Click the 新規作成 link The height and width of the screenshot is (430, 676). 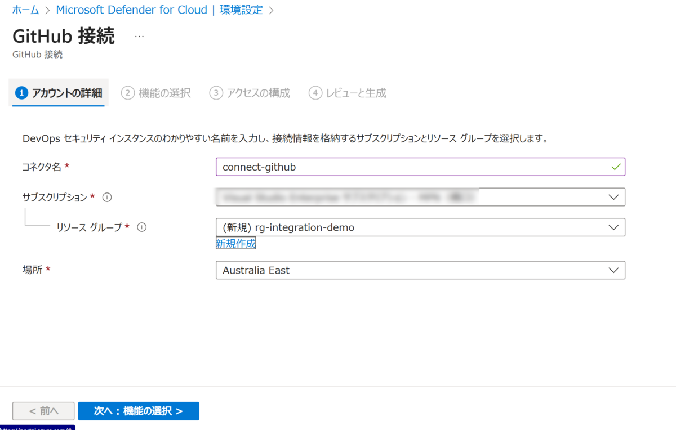click(235, 243)
